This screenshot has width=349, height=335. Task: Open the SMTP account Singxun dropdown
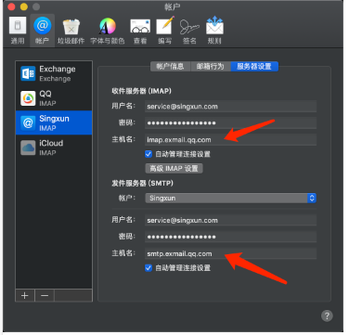tap(230, 198)
